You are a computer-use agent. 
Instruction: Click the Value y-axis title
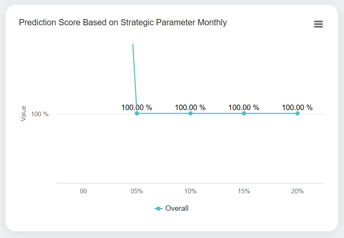coord(24,114)
